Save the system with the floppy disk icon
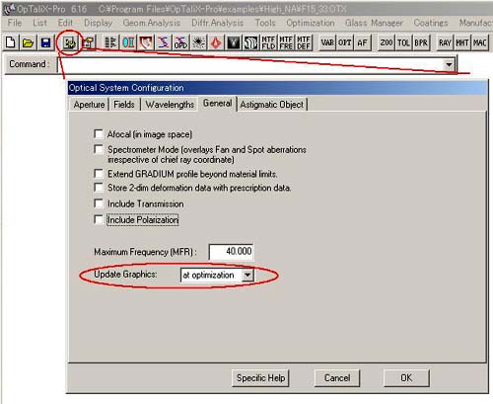493x404 pixels. click(45, 42)
